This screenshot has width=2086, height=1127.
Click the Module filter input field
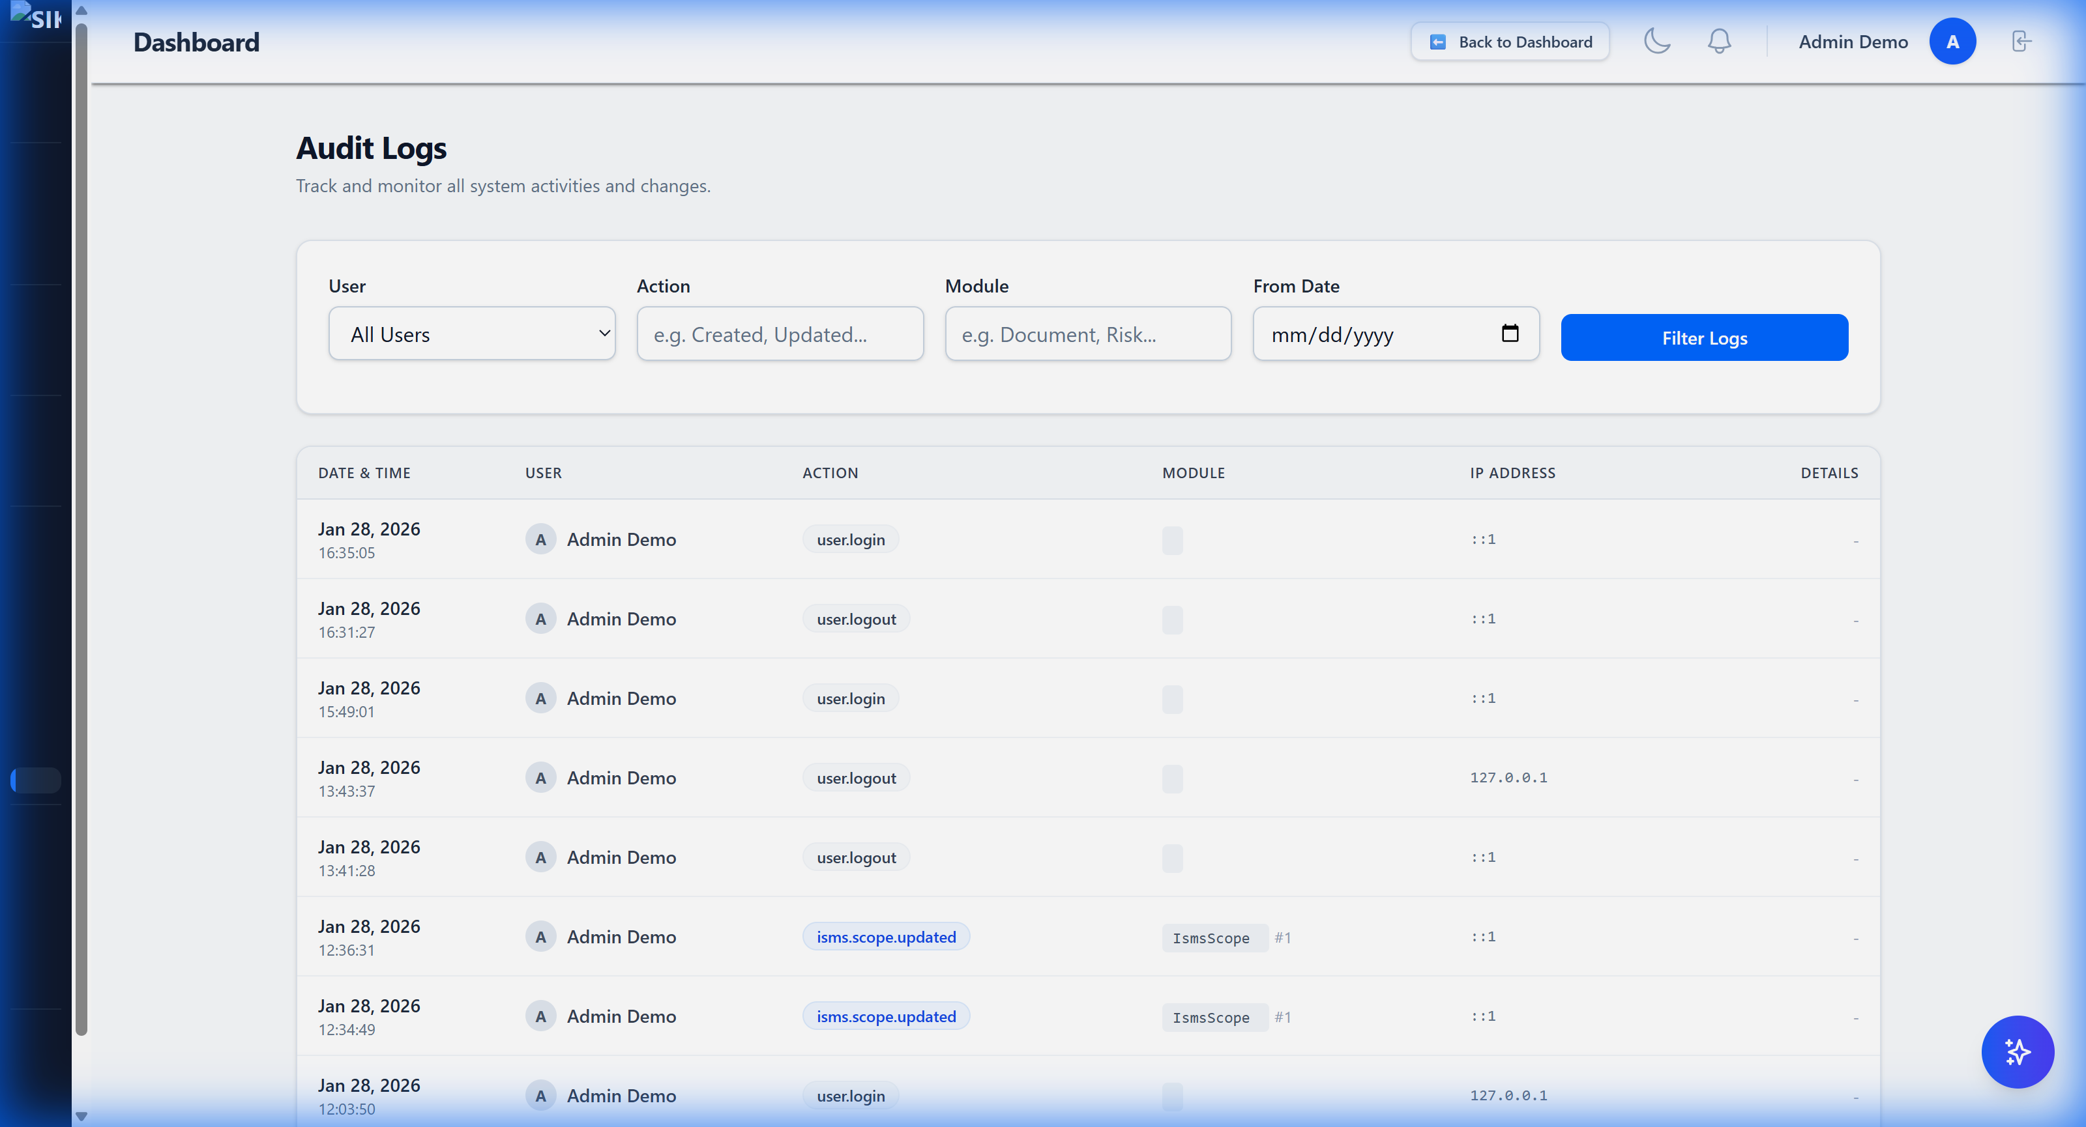click(x=1087, y=334)
